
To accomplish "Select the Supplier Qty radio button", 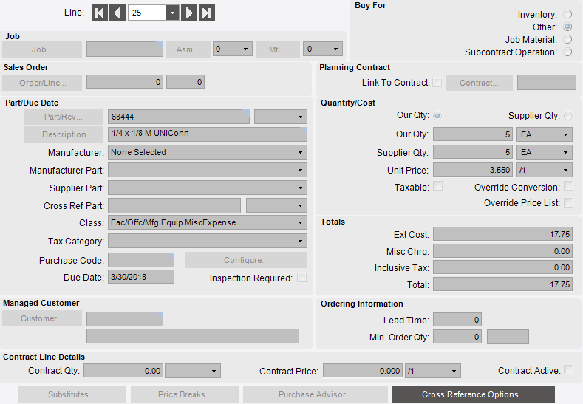I will coord(568,116).
